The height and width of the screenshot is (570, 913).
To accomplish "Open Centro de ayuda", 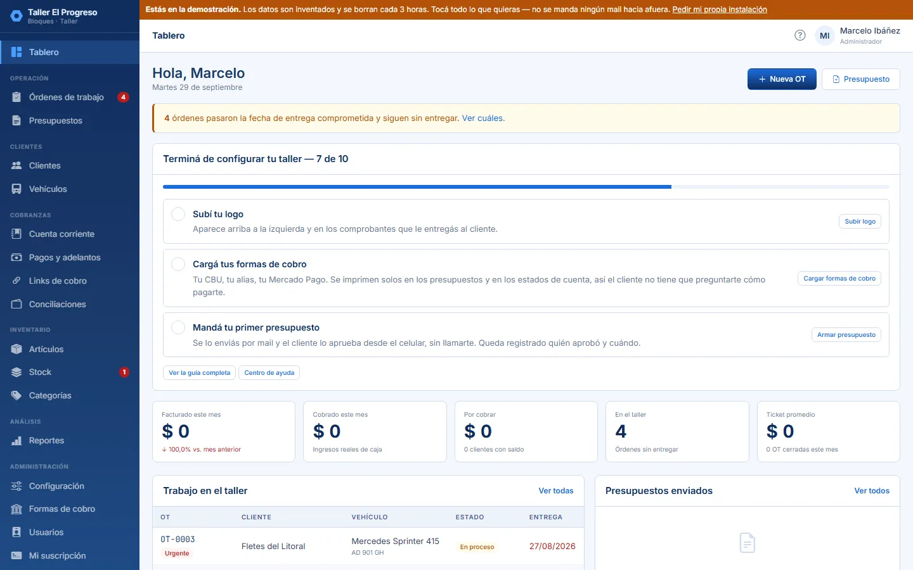I will click(269, 372).
